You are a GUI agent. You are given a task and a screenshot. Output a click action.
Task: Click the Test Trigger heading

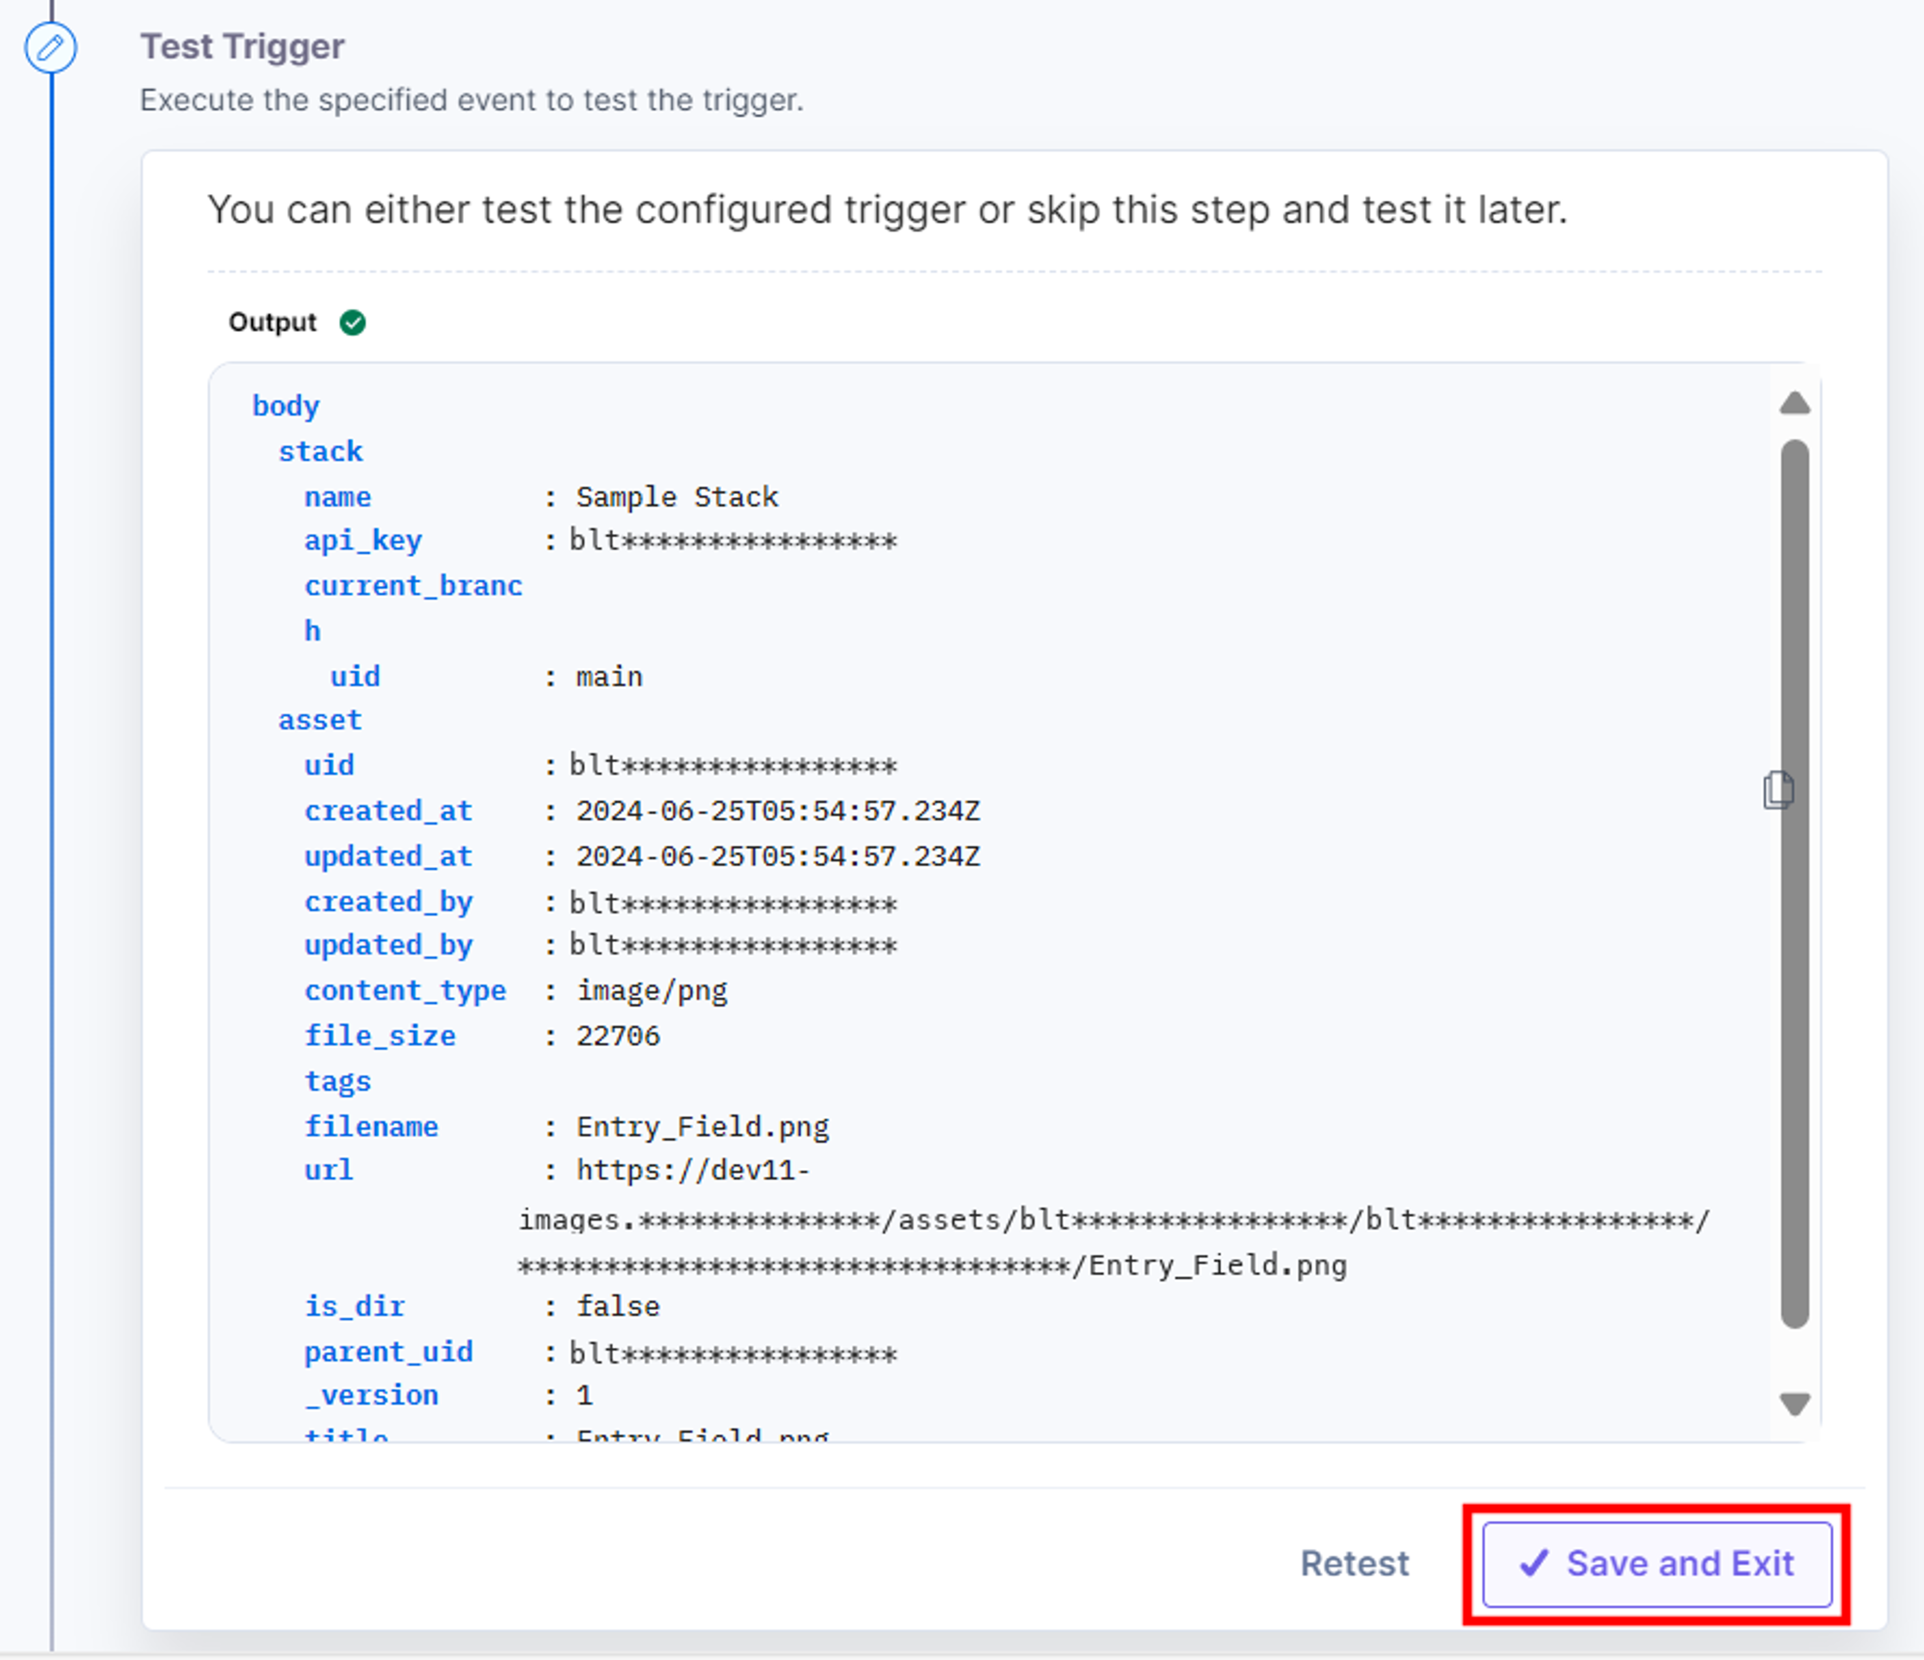coord(243,47)
